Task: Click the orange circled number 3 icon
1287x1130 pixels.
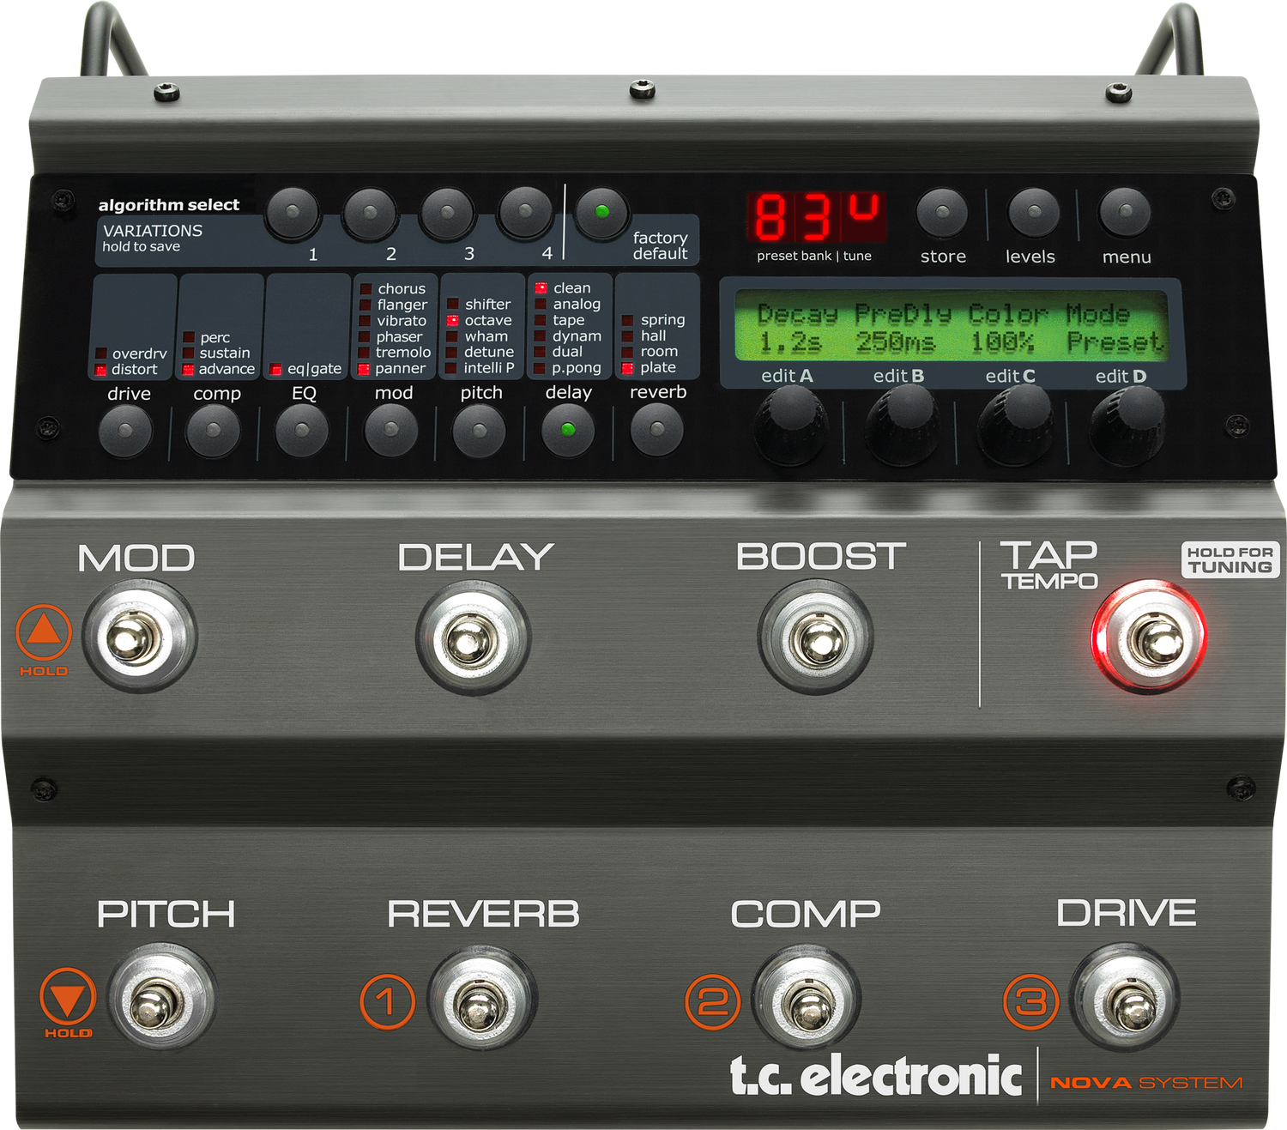Action: pos(1031,1001)
